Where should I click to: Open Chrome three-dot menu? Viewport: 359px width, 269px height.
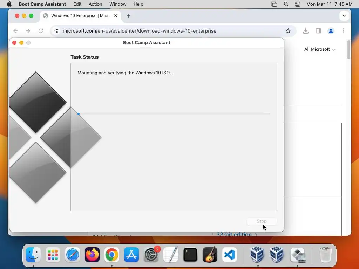coord(344,31)
